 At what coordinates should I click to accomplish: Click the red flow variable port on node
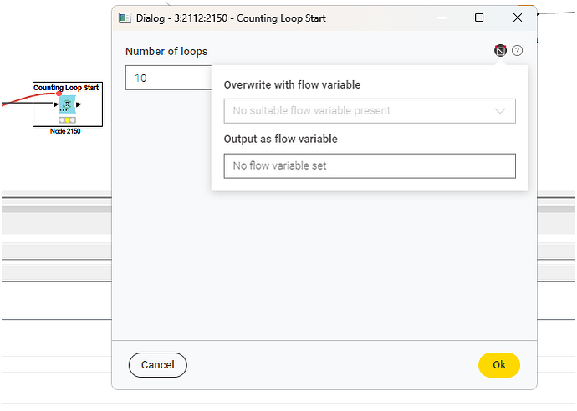pyautogui.click(x=59, y=94)
